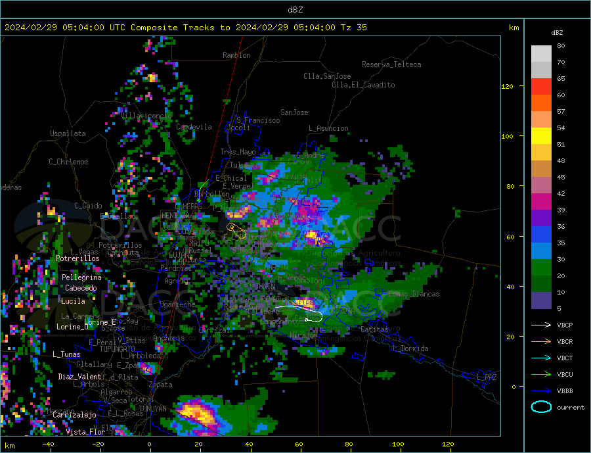Click the cyan VBCT arrow in legend
The image size is (591, 453).
click(541, 358)
